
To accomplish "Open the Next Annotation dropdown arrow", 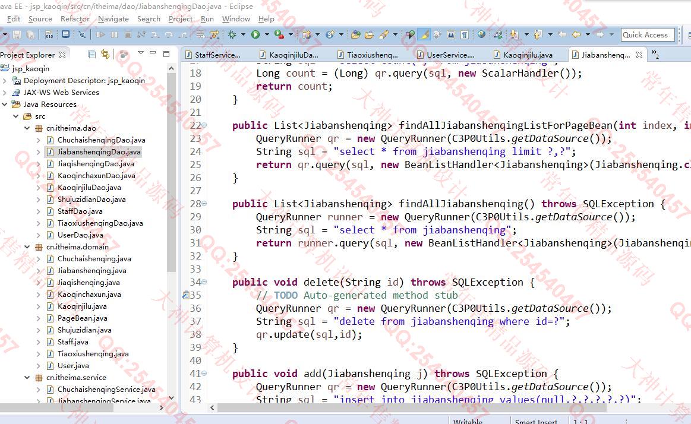I will [526, 34].
